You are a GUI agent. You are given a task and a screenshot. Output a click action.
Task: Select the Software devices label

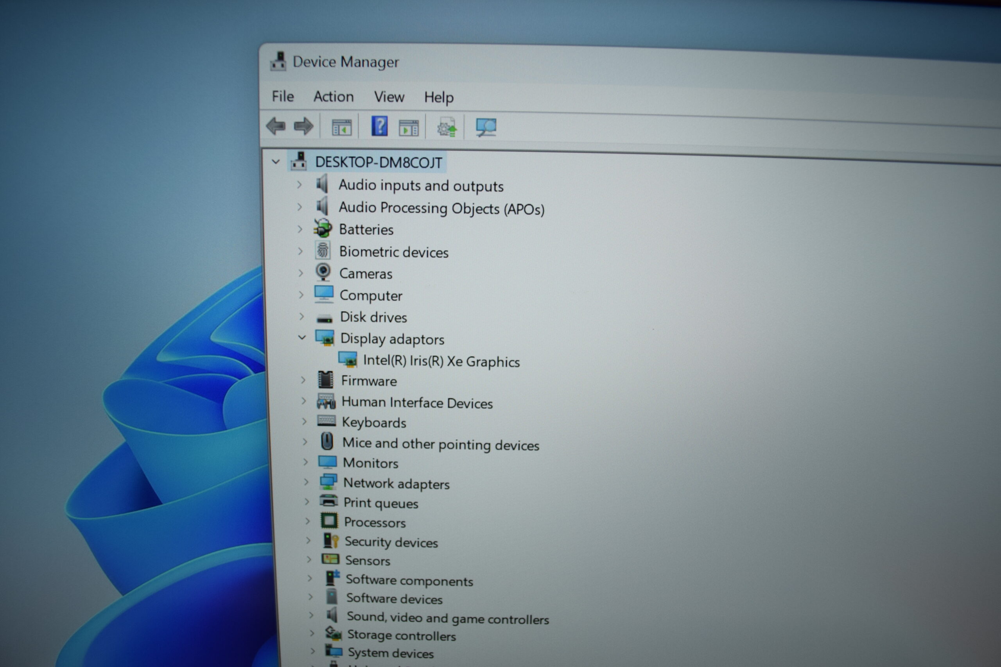pos(395,599)
